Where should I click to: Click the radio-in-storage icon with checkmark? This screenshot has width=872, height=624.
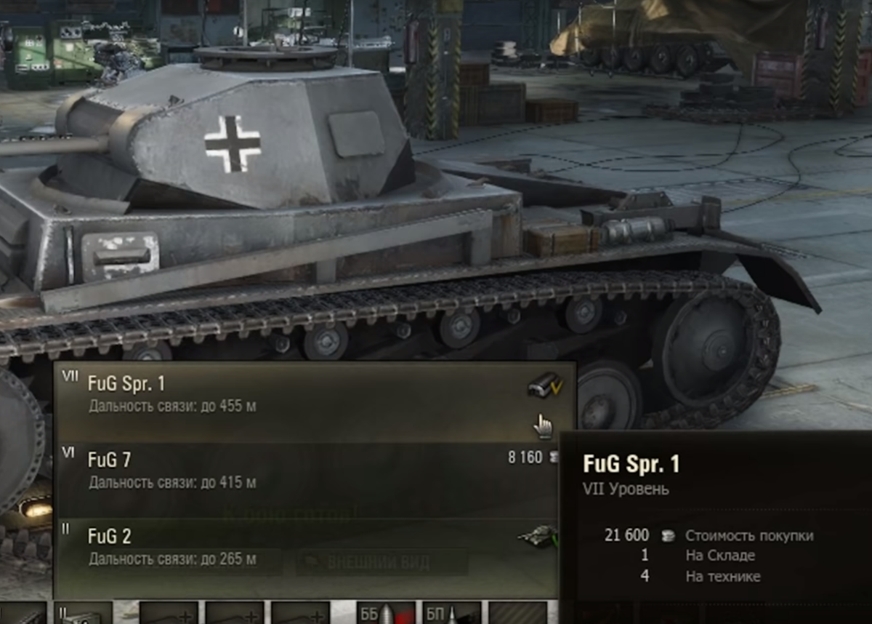[x=545, y=385]
